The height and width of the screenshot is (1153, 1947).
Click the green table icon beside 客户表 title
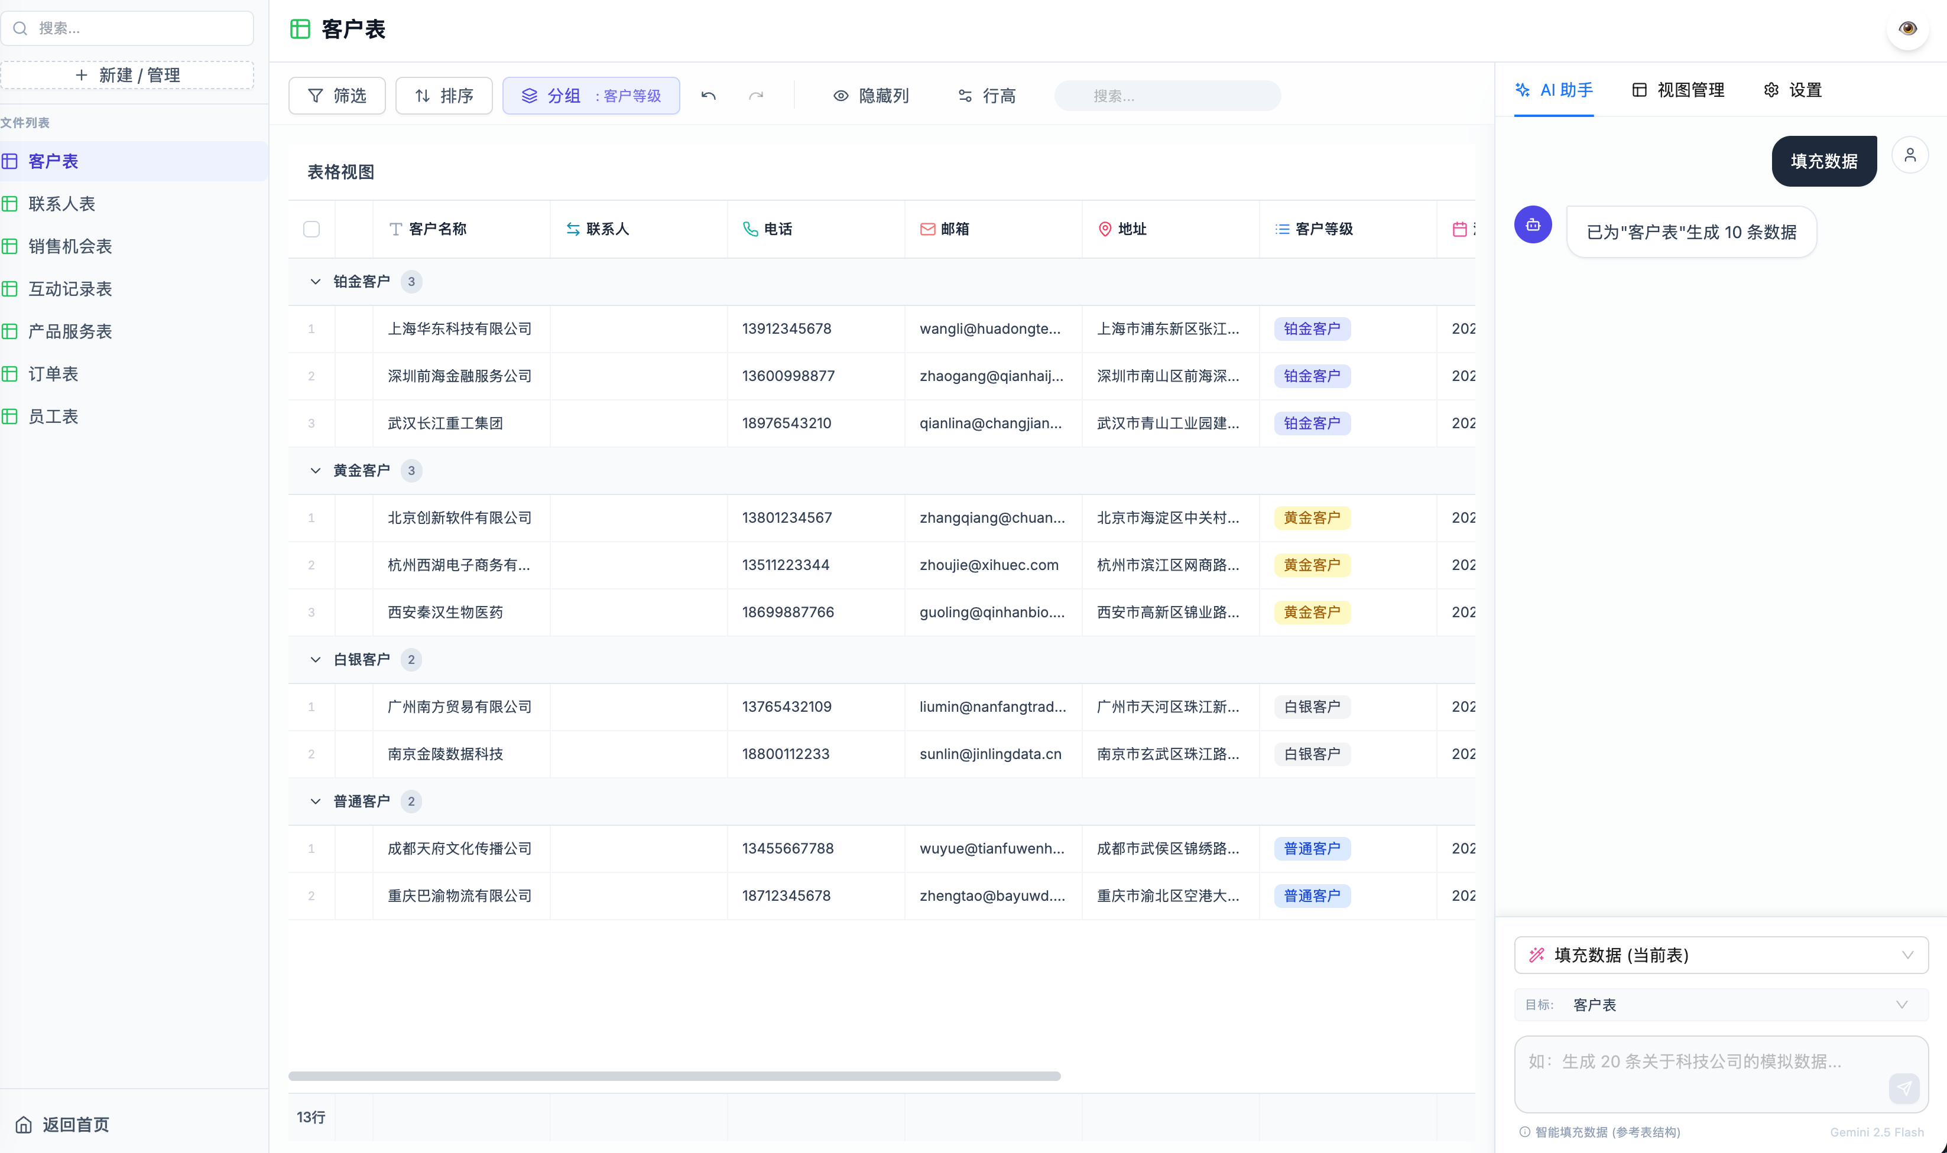pyautogui.click(x=300, y=29)
